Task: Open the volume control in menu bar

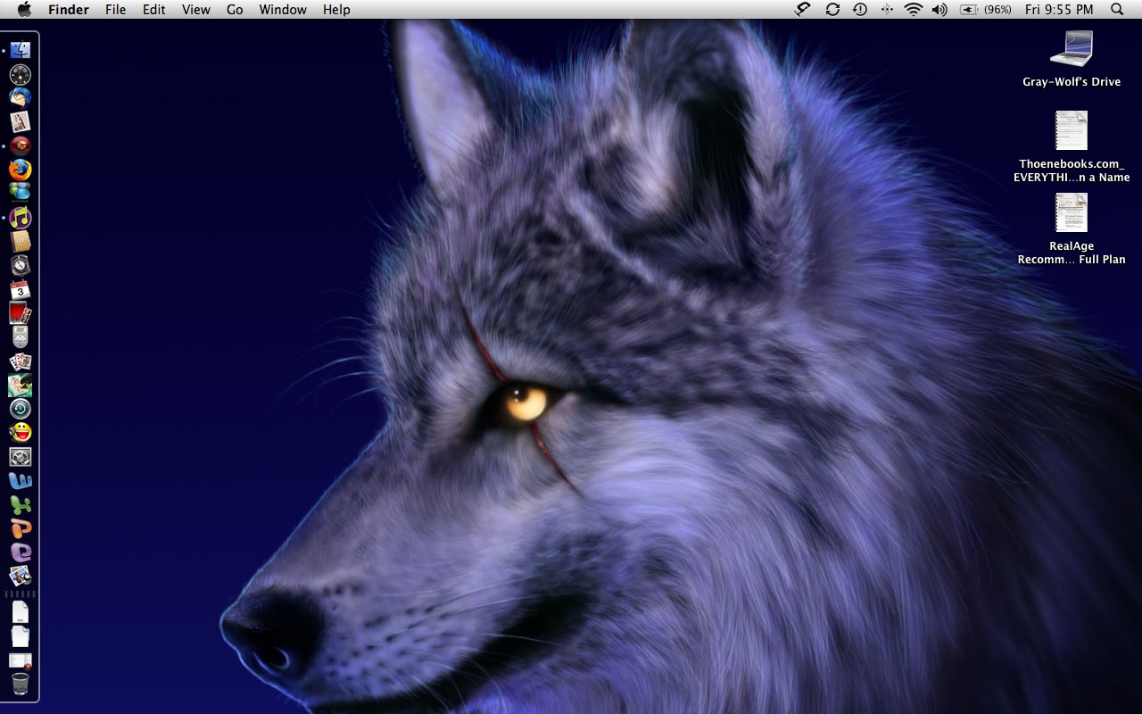Action: 939,9
